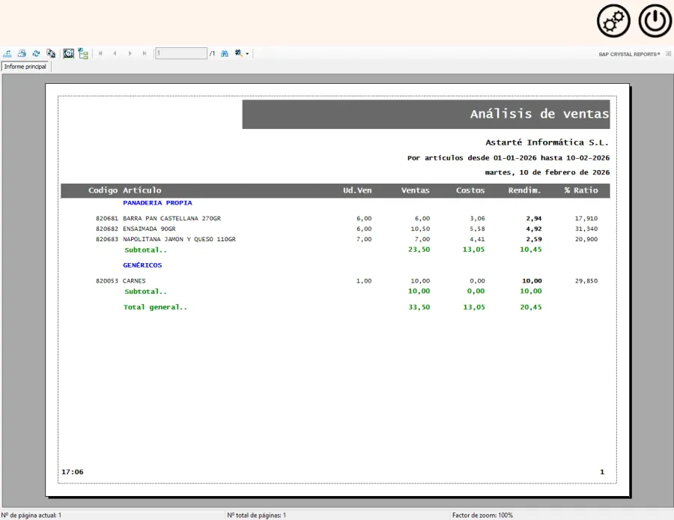Click code 820681
This screenshot has width=674, height=520.
tap(106, 219)
